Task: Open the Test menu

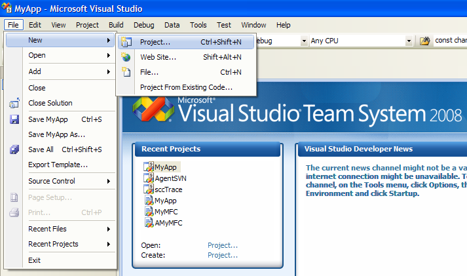Action: tap(223, 25)
